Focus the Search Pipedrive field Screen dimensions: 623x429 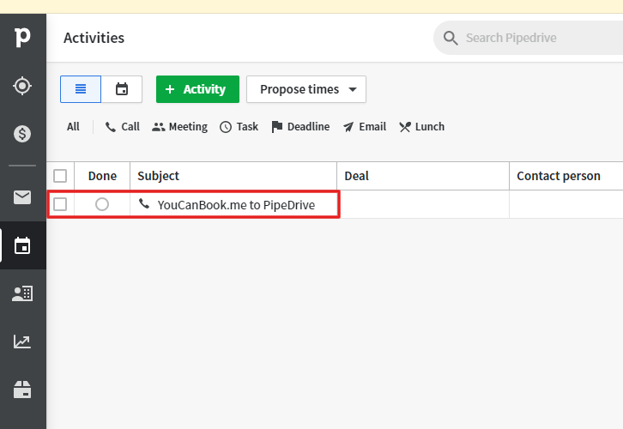coord(529,38)
